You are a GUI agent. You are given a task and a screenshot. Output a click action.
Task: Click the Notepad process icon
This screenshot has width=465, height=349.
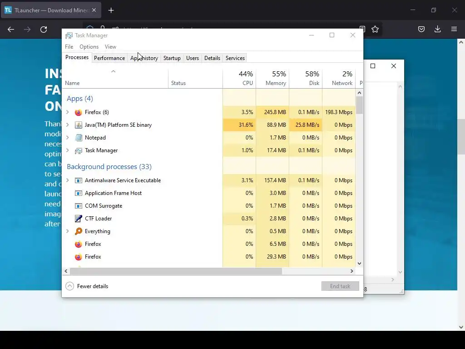click(78, 138)
